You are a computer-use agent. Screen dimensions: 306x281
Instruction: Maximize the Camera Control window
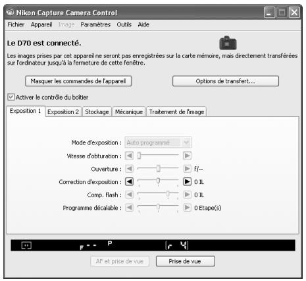tap(282, 13)
